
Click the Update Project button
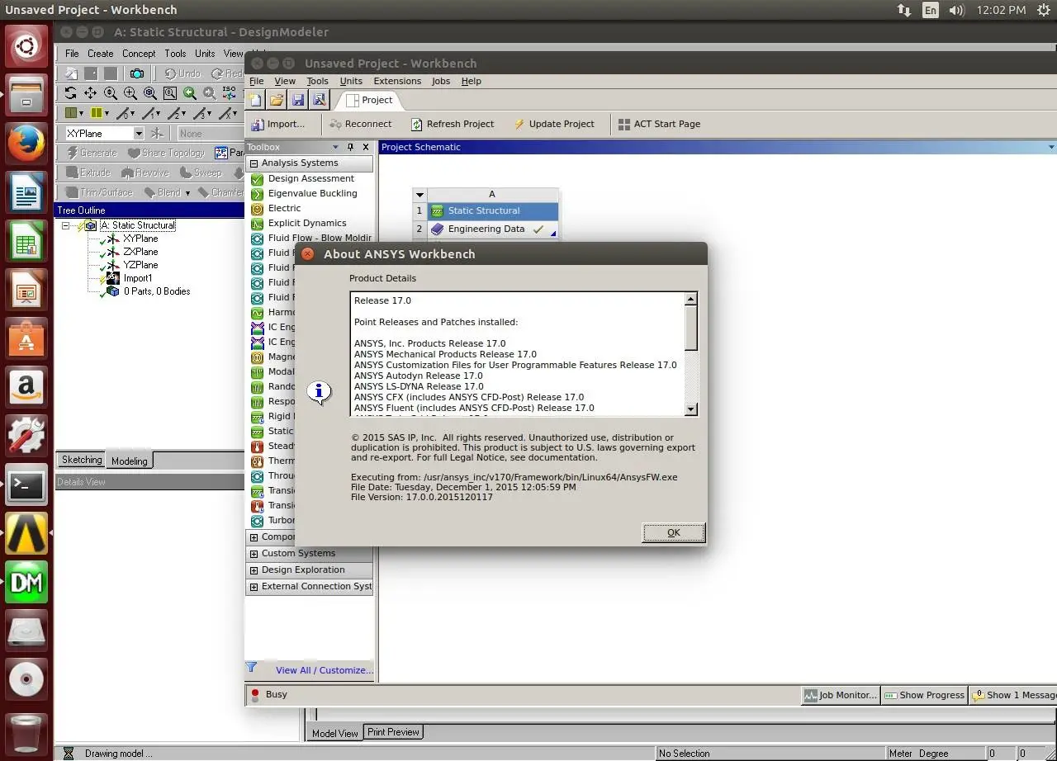(553, 124)
